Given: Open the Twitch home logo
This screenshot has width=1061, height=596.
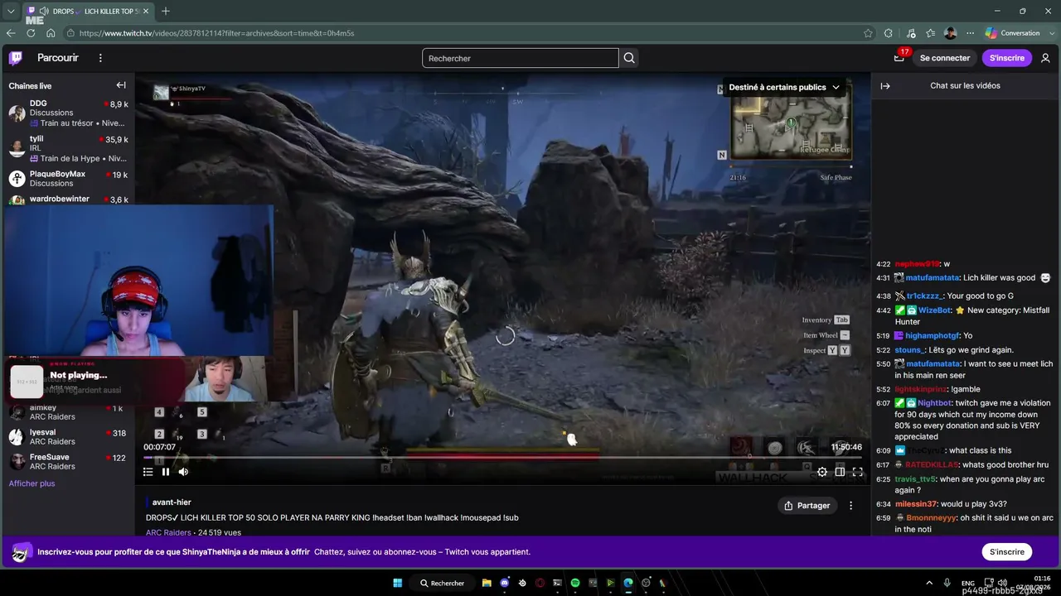Looking at the screenshot, I should [x=16, y=58].
